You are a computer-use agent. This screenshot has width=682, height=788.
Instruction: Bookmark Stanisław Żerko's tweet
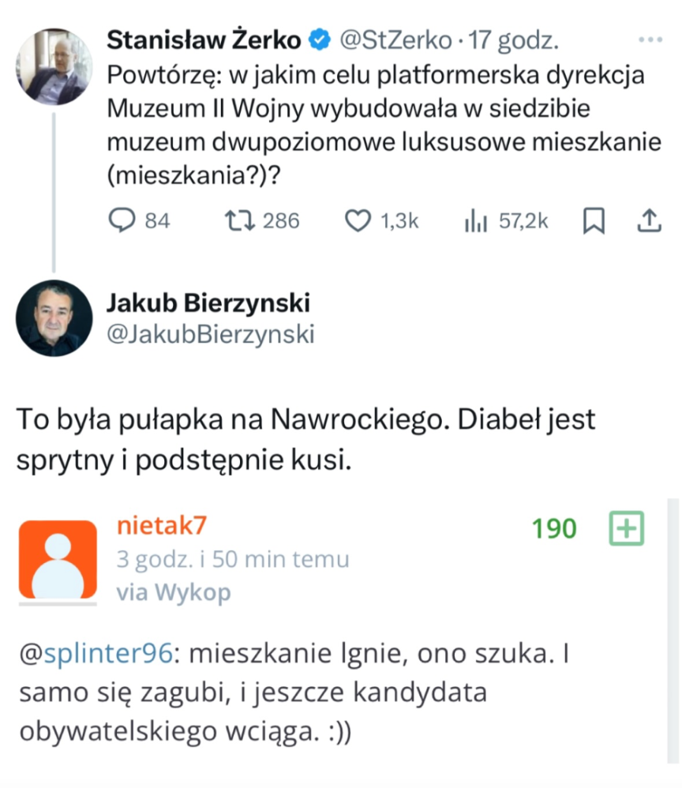(x=594, y=221)
